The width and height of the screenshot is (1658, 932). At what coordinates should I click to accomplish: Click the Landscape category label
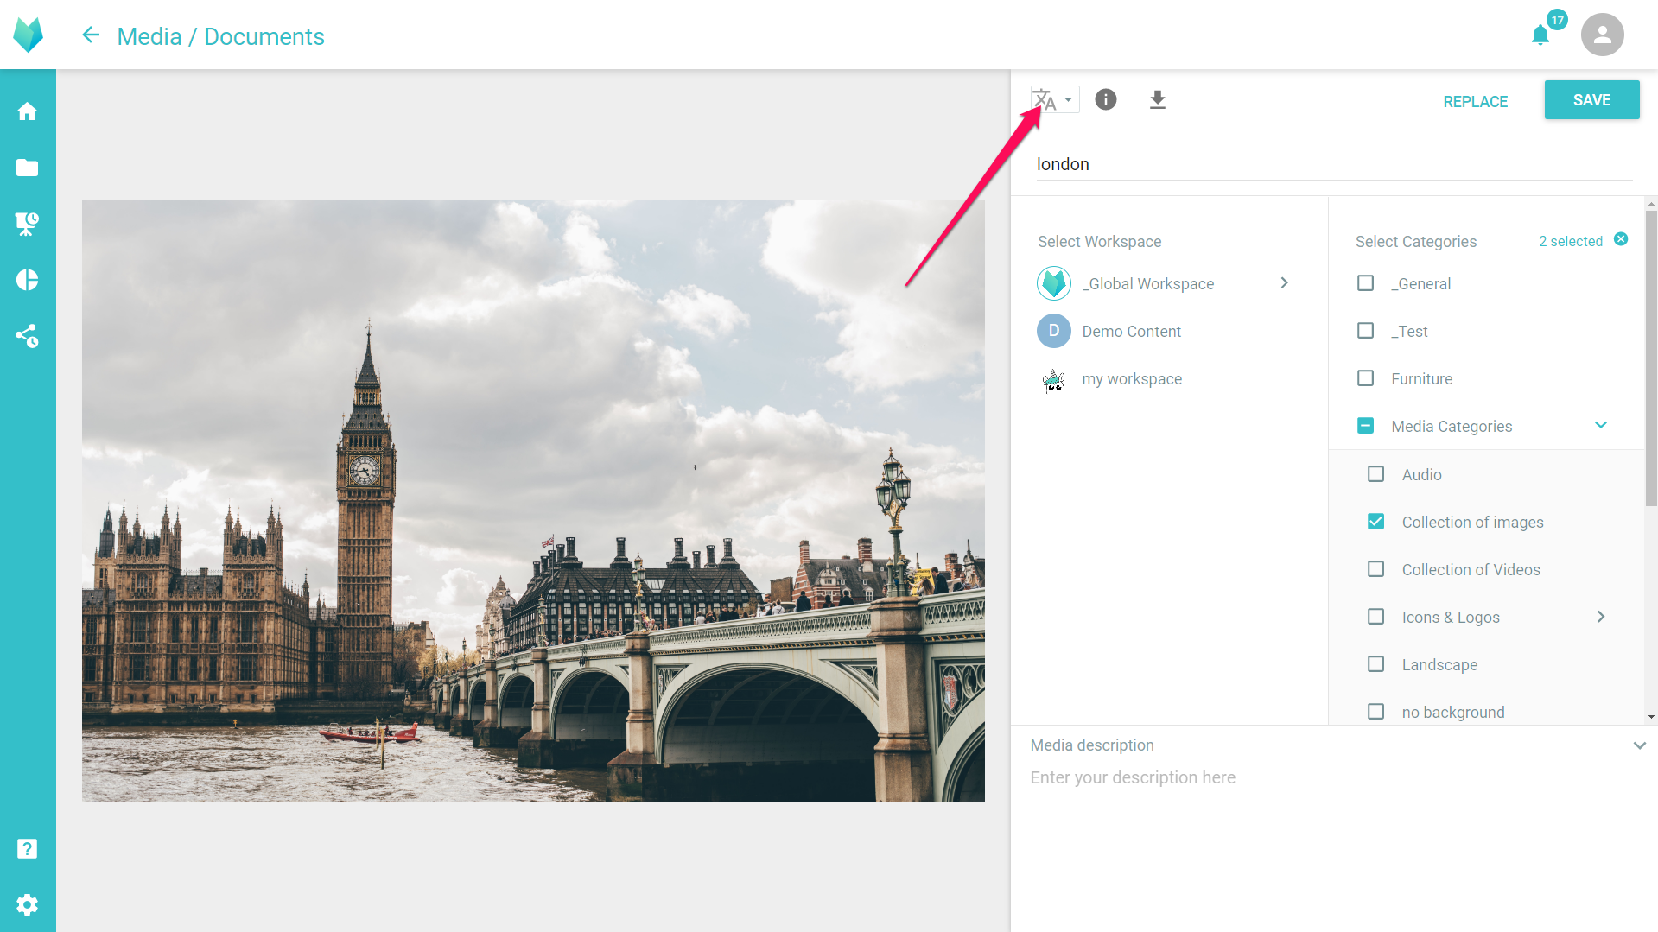pos(1439,664)
